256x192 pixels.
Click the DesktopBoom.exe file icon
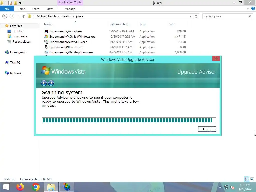[x=46, y=52]
